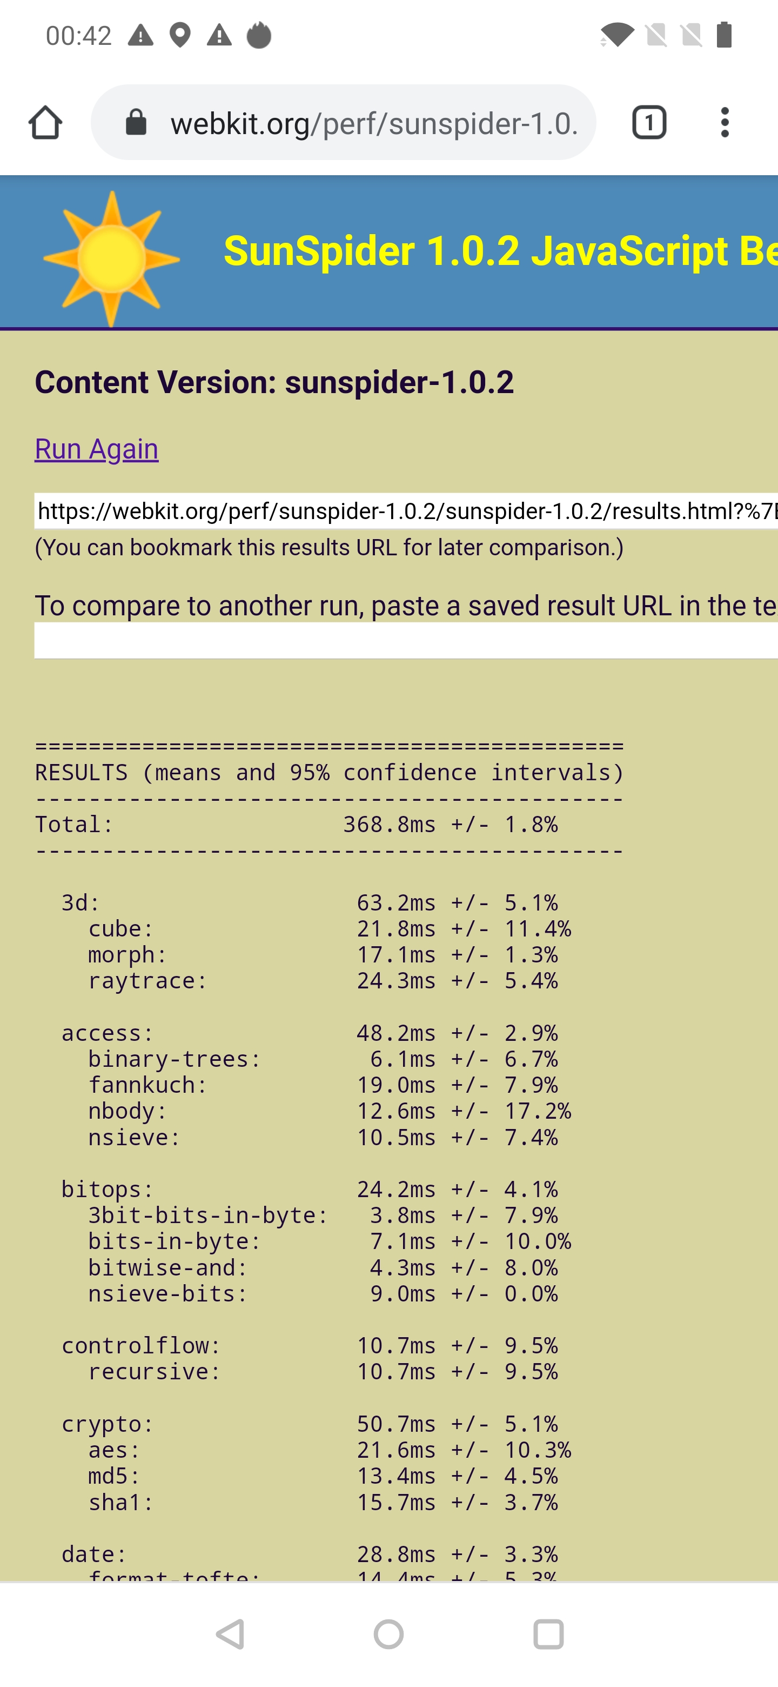The image size is (778, 1687).
Task: Open Chrome's three-dot overflow menu
Action: (725, 122)
